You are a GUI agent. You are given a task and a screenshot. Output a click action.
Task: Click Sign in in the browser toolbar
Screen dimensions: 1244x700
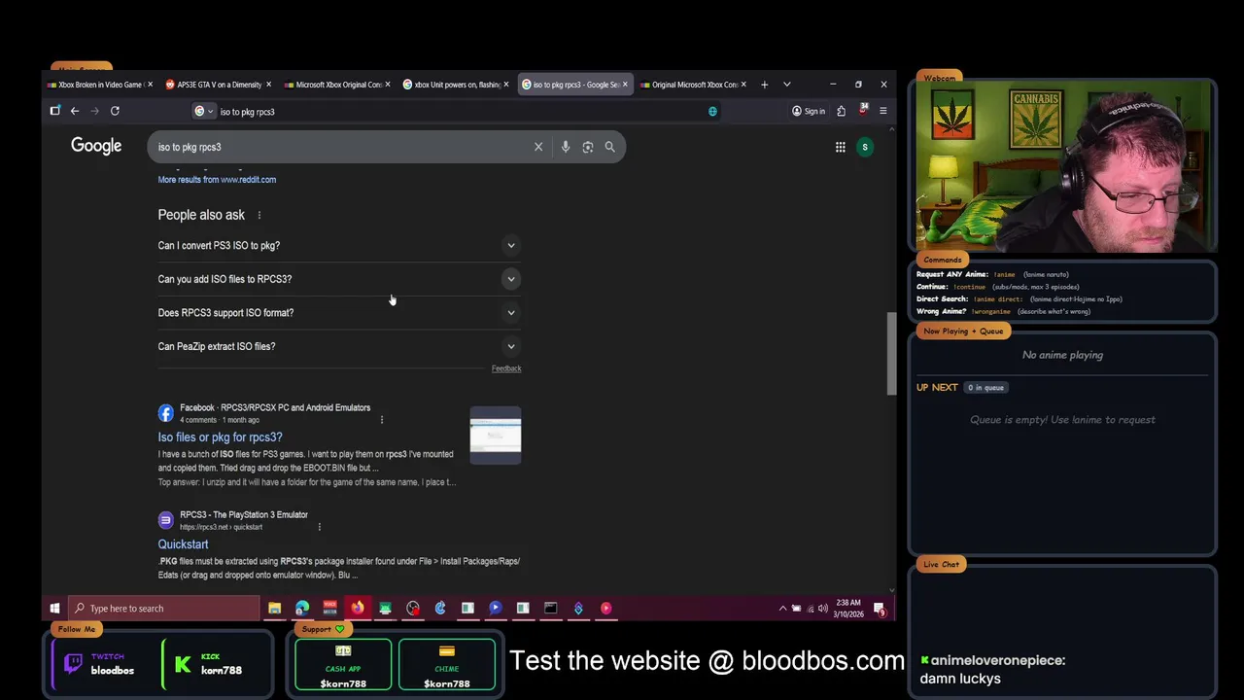tap(809, 111)
